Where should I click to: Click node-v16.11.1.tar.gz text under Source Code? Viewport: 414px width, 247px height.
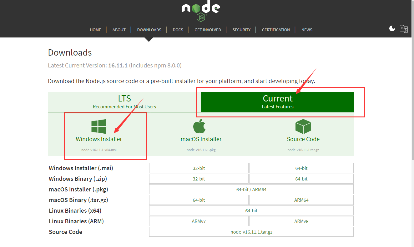click(x=303, y=150)
